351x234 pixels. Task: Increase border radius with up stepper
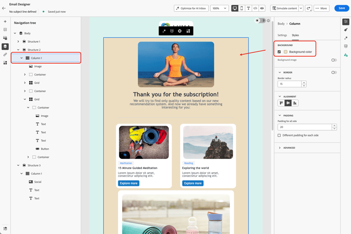304,83
